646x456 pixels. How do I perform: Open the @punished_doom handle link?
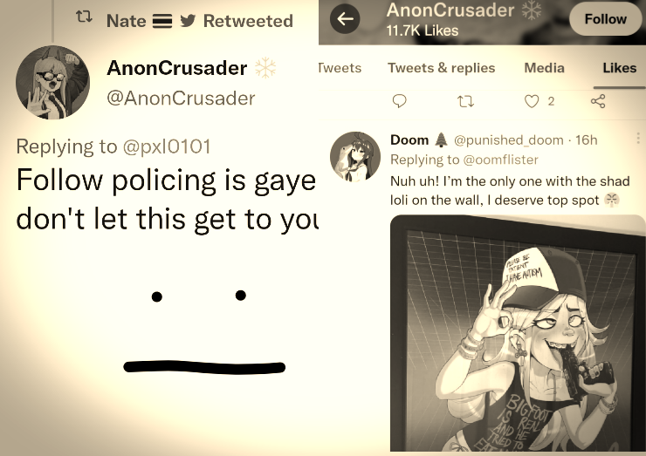(508, 140)
